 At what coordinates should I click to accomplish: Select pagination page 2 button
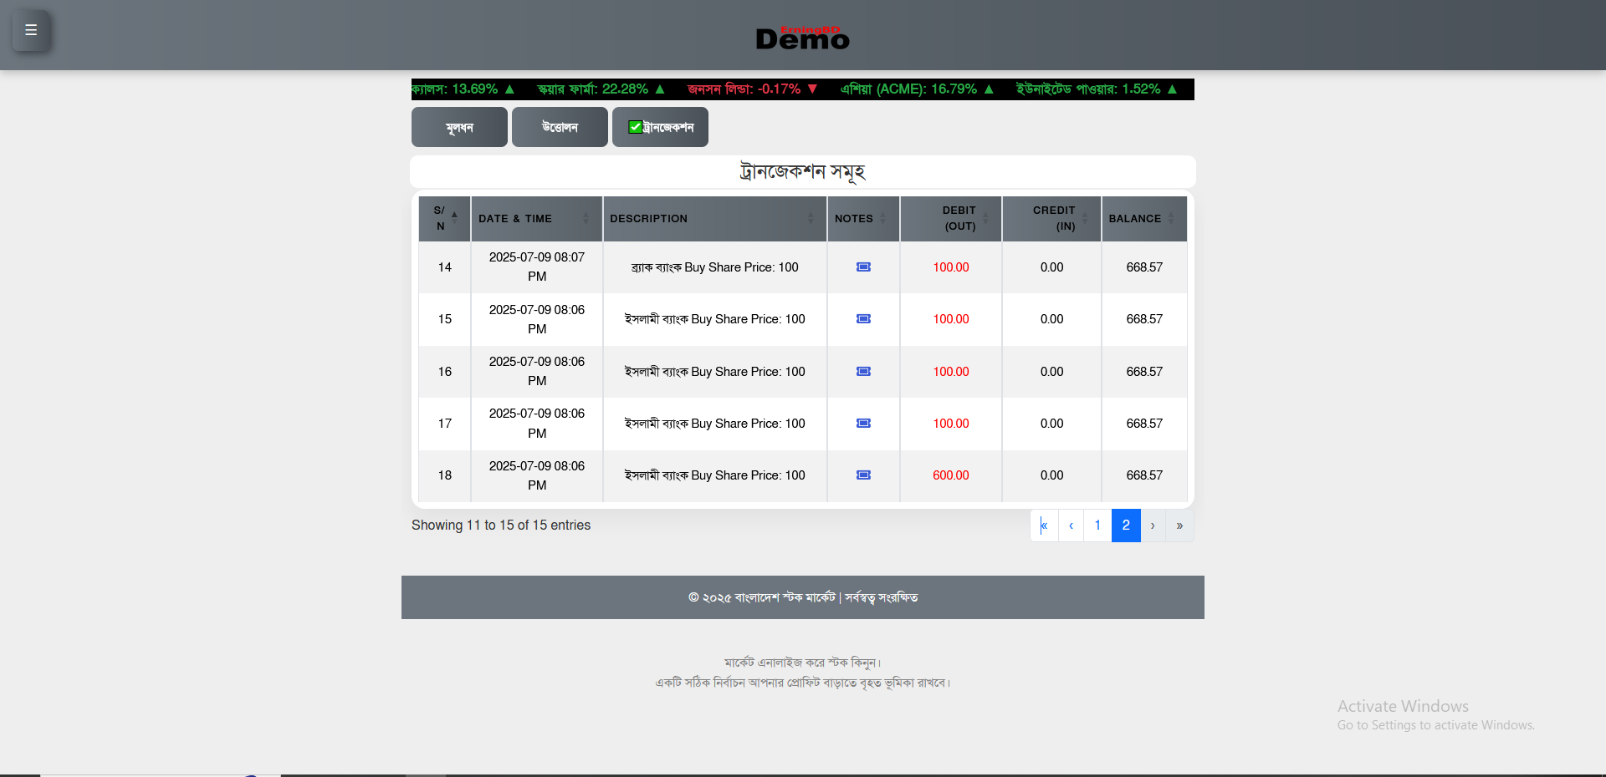[x=1126, y=526]
